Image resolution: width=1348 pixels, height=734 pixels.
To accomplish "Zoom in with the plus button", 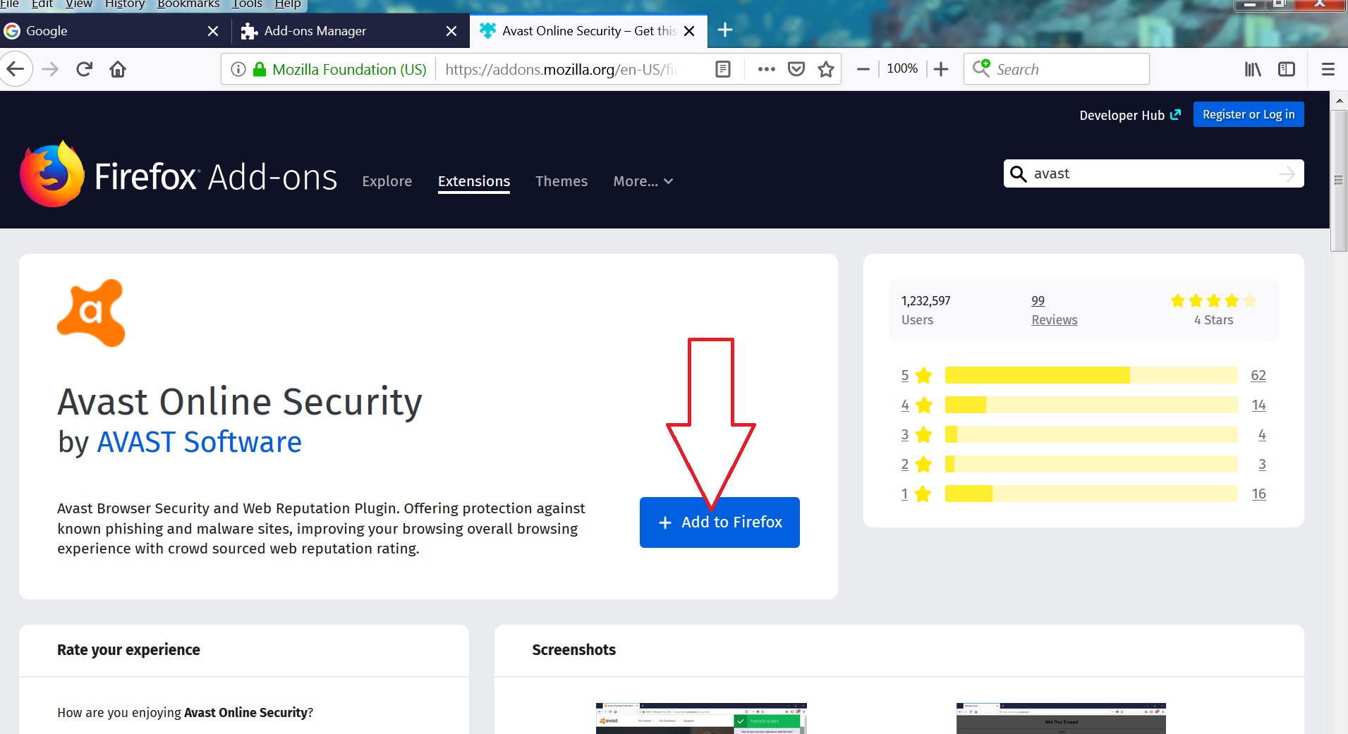I will point(941,69).
